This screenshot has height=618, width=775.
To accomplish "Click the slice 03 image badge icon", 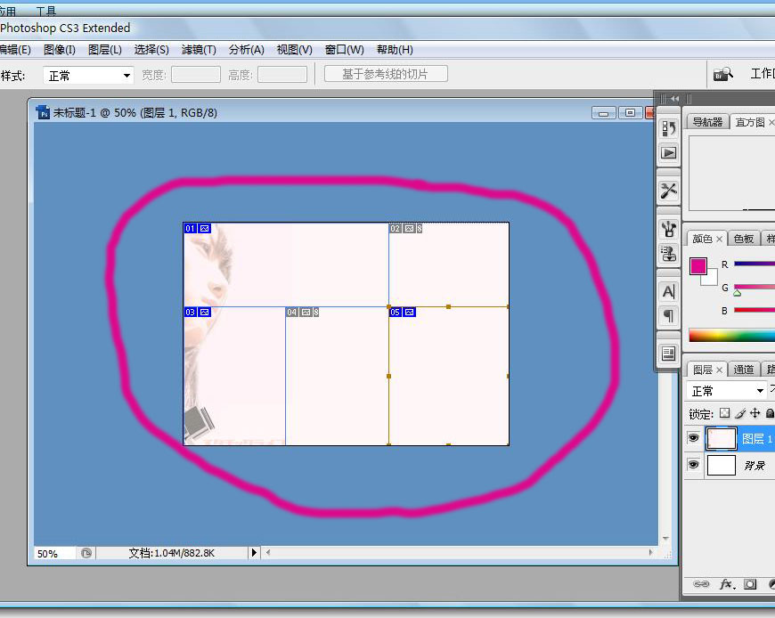I will [204, 313].
